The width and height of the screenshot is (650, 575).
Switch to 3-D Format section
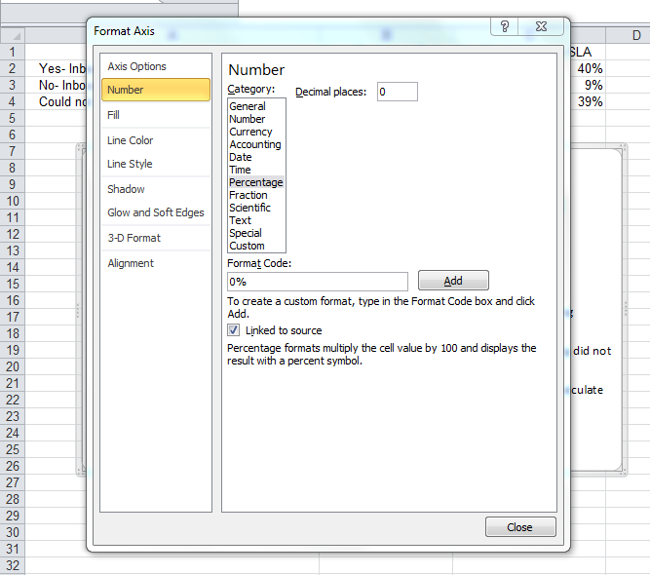[x=134, y=238]
